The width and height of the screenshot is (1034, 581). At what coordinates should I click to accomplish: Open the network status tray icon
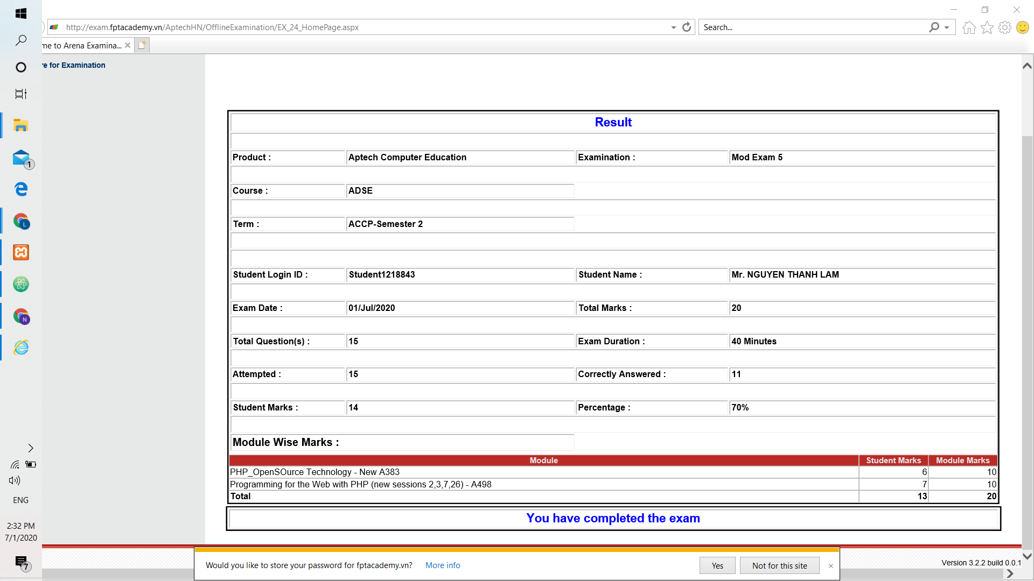15,464
